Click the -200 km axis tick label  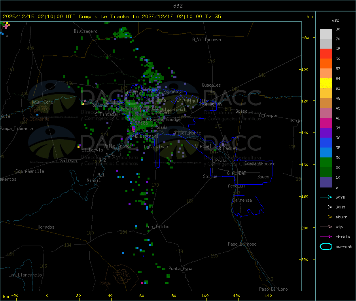pyautogui.click(x=305, y=228)
